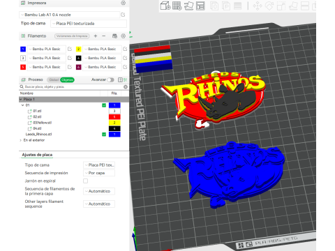The width and height of the screenshot is (335, 251).
Task: Select 04.stl in the object list
Action: point(37,128)
